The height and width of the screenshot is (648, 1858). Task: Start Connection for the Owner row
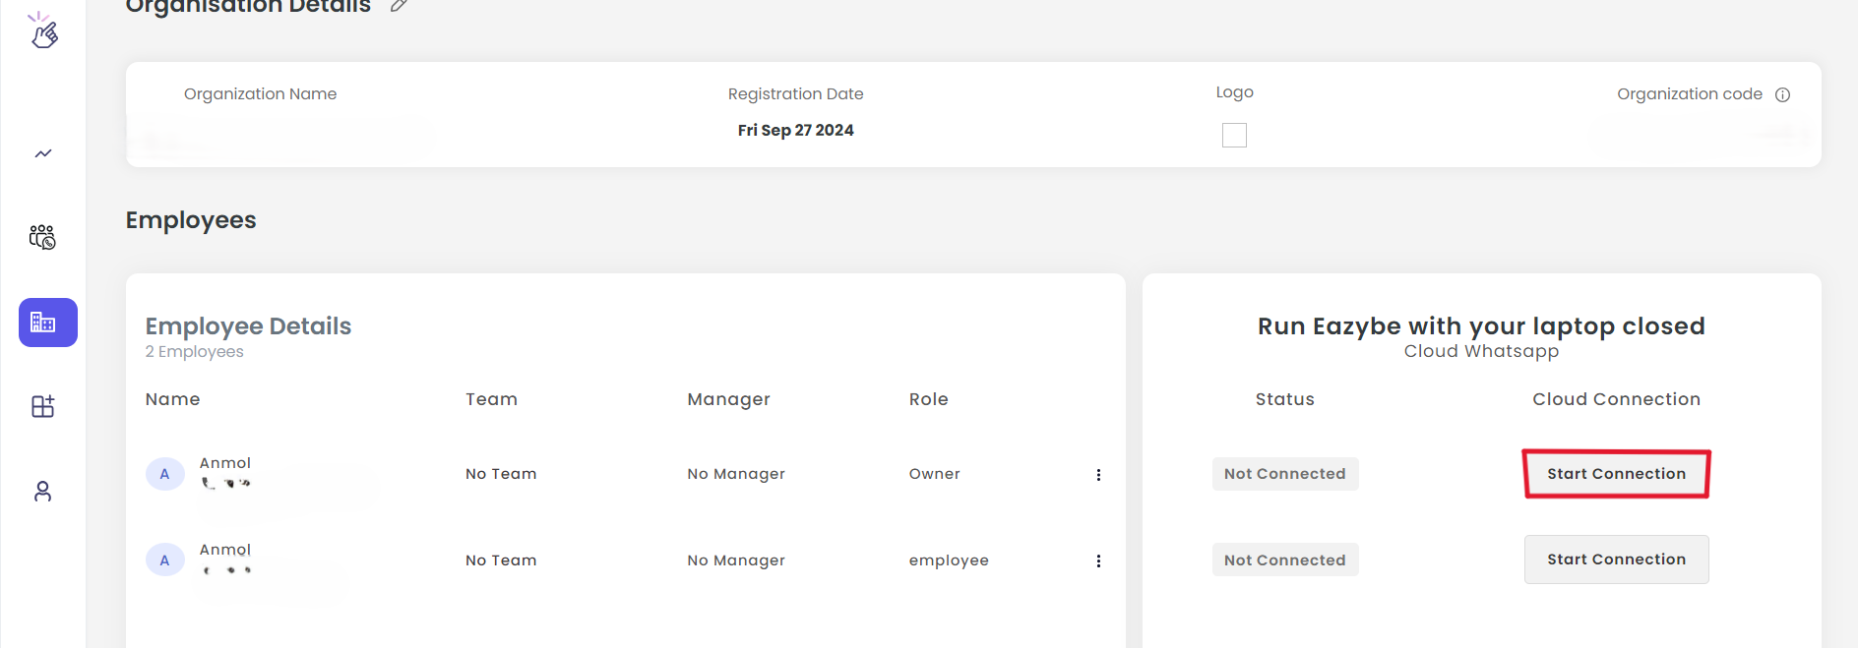click(x=1616, y=474)
